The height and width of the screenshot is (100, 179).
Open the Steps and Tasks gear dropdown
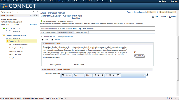point(36,16)
